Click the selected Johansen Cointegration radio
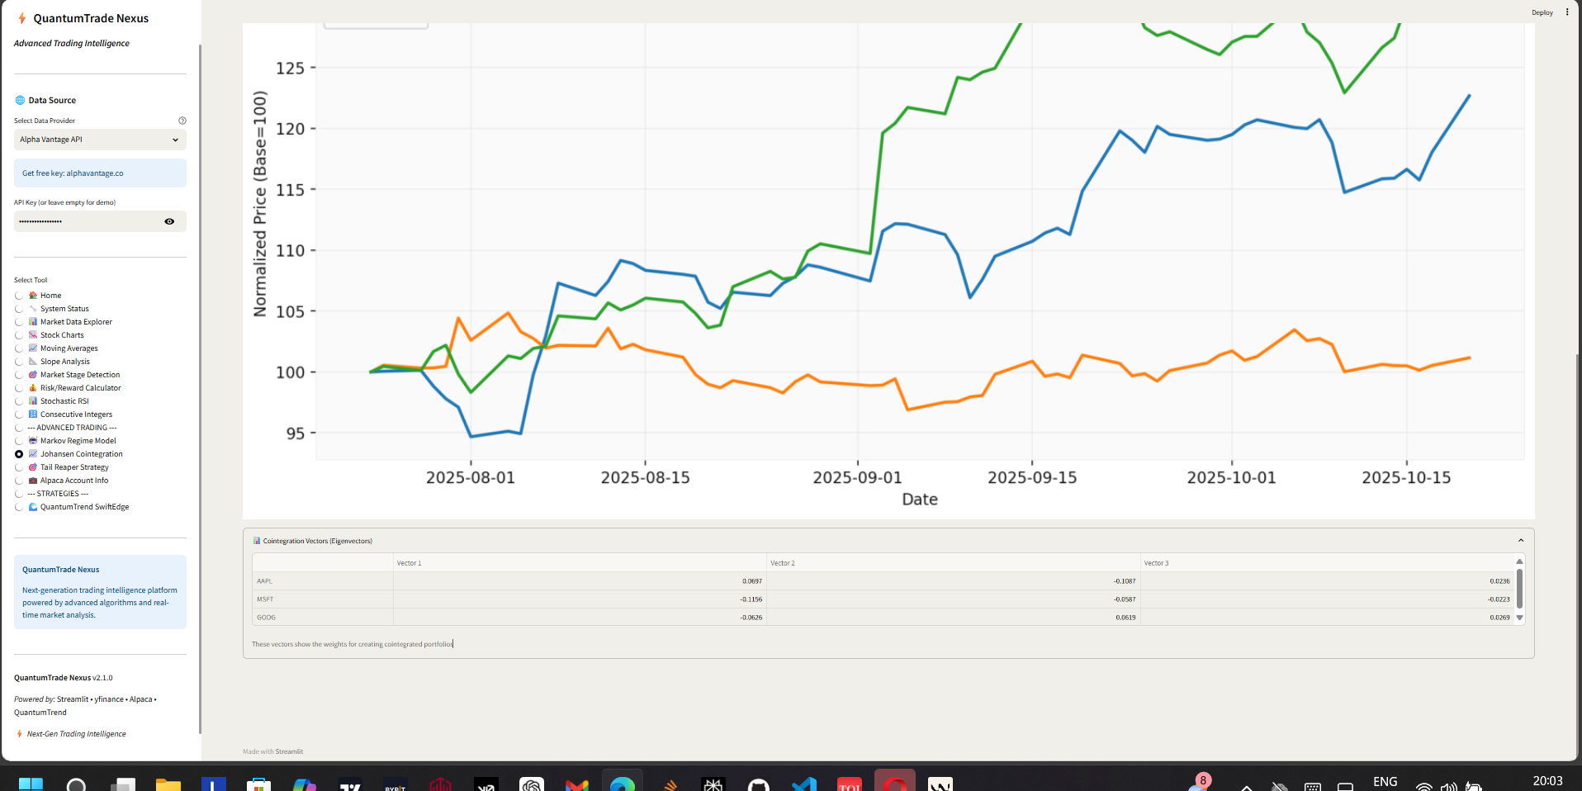Viewport: 1582px width, 791px height. coord(19,454)
